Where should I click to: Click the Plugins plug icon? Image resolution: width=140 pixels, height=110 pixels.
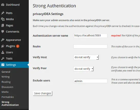[3, 46]
